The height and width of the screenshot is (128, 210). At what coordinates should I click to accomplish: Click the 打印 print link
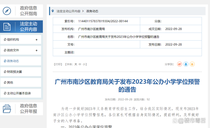pyautogui.click(x=58, y=64)
